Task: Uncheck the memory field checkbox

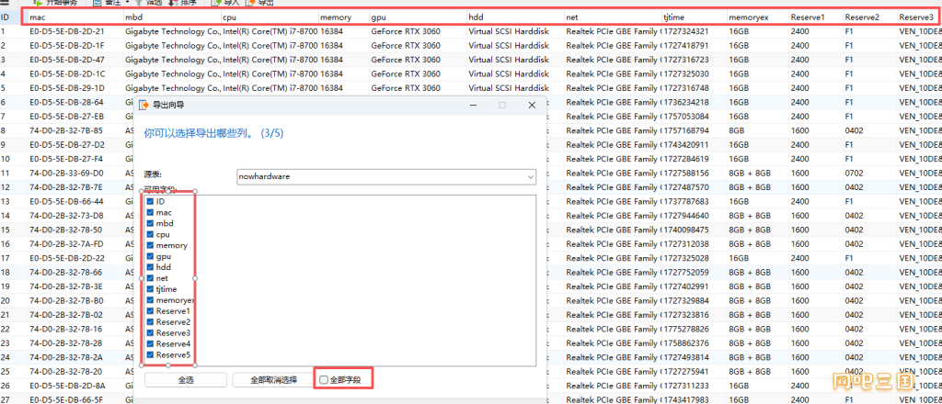Action: [x=150, y=245]
